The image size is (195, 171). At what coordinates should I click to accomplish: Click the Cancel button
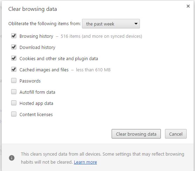[176, 134]
